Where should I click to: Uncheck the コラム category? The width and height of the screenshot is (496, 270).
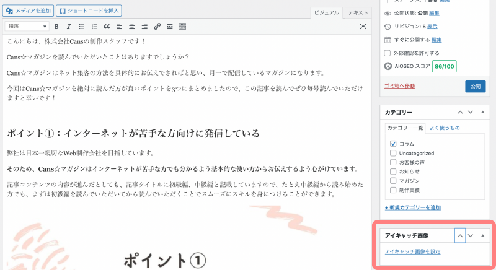393,144
